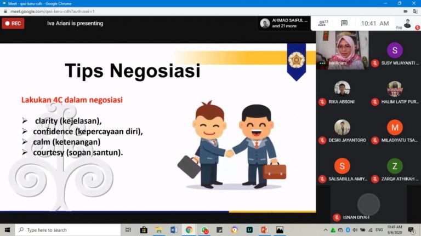Open AHMAD SAIFUL and 21 more participant strip
Screen dimensions: 421x236
pyautogui.click(x=285, y=23)
